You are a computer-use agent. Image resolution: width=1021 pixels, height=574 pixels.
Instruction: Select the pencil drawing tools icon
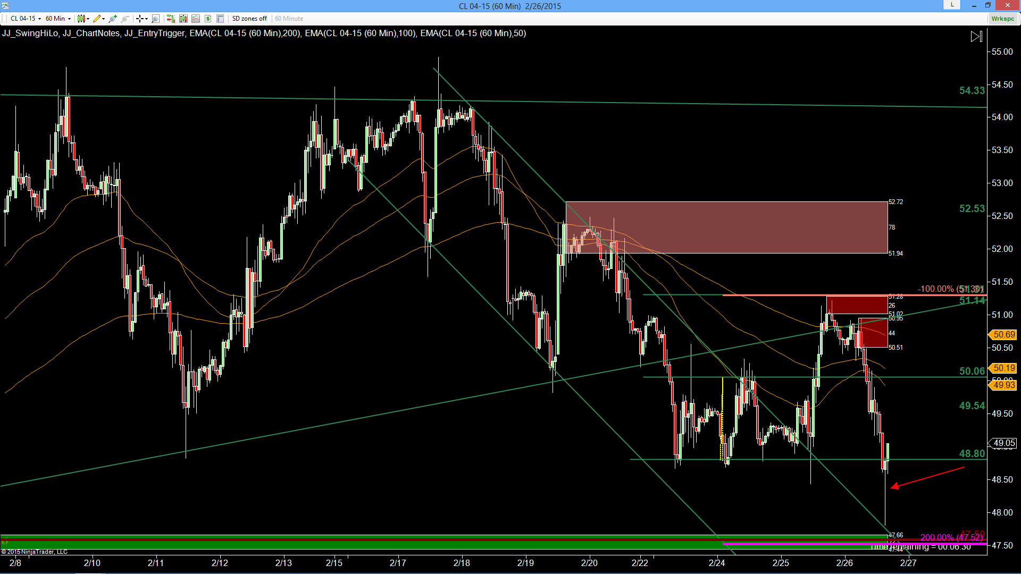(96, 19)
